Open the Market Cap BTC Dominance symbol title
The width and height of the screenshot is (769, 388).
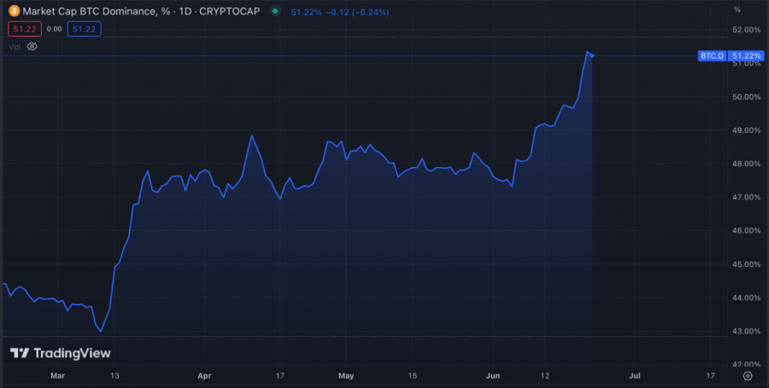click(142, 11)
